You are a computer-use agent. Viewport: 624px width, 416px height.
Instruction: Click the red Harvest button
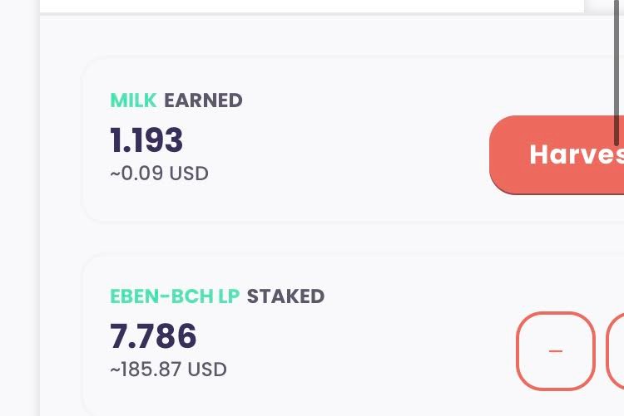click(557, 154)
